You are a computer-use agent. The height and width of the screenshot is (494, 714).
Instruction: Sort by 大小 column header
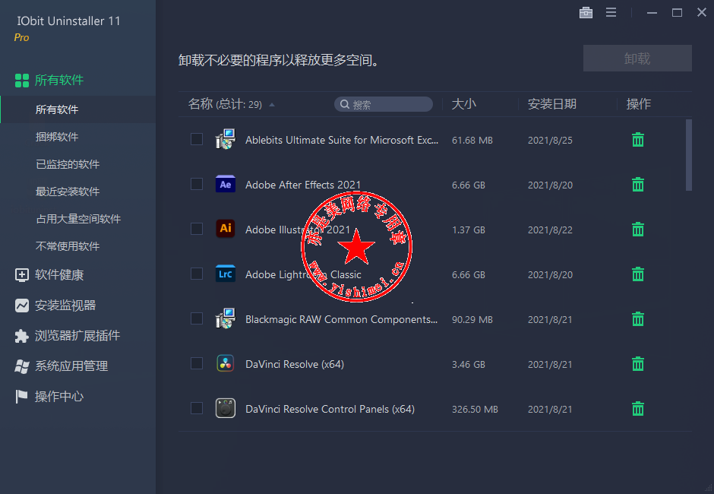coord(463,104)
